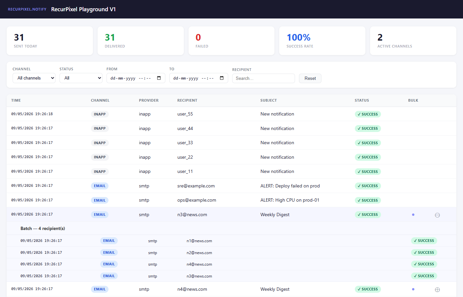This screenshot has height=297, width=463.
Task: Click the SUCCESS badge for sre@example.com
Action: click(368, 186)
